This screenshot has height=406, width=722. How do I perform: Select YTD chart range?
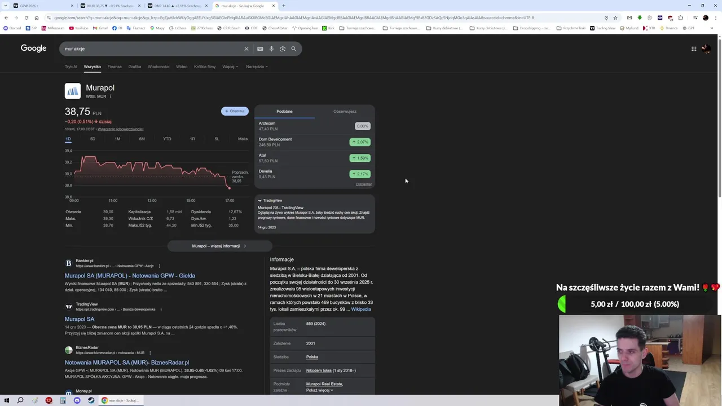pos(167,139)
